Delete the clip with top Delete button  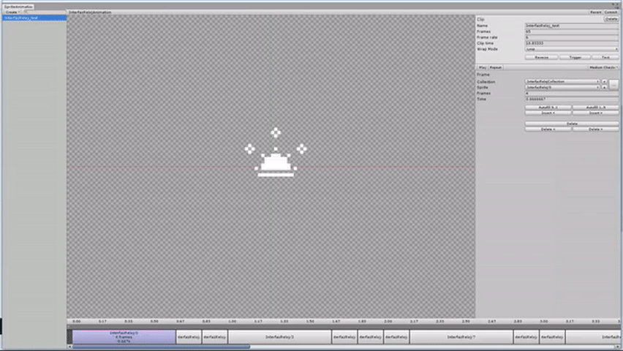pyautogui.click(x=611, y=19)
